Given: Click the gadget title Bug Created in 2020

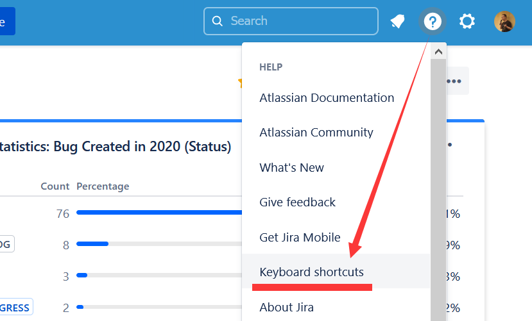Looking at the screenshot, I should [117, 147].
